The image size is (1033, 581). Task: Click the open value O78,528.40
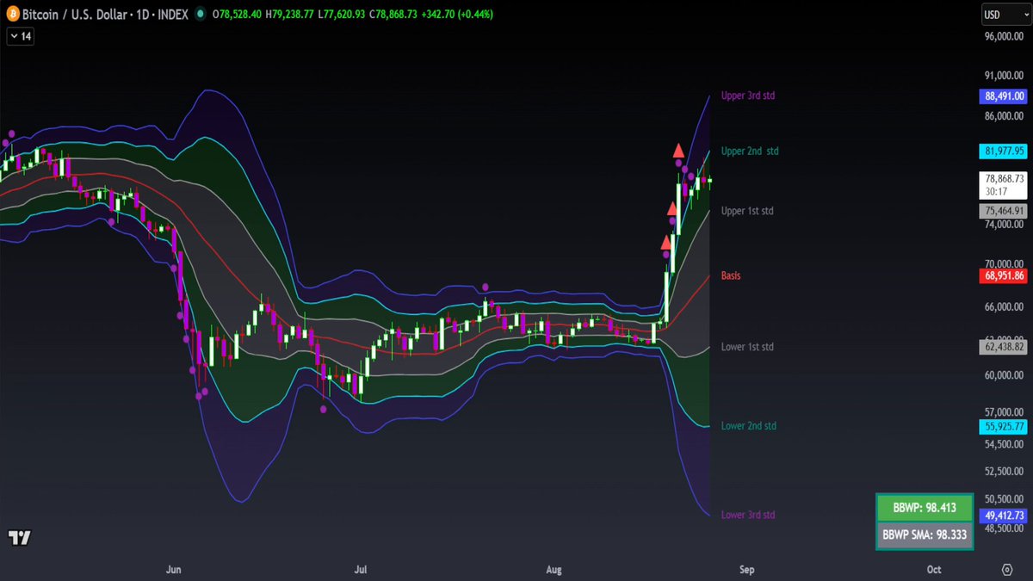[237, 15]
